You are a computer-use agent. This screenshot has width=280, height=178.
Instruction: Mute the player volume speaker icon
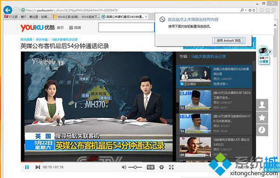124,167
